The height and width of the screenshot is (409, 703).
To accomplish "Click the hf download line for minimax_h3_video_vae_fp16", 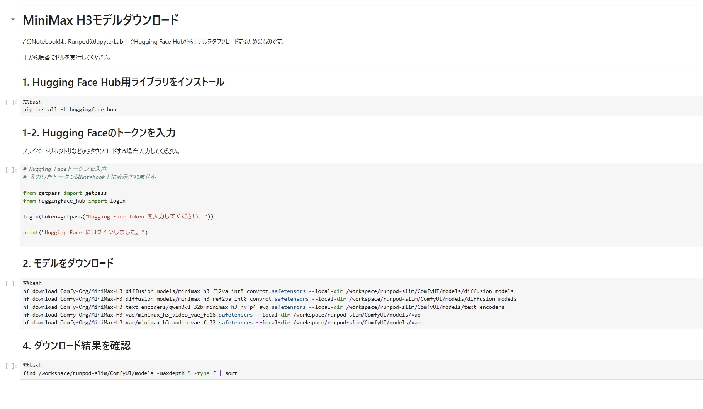I will [x=222, y=315].
